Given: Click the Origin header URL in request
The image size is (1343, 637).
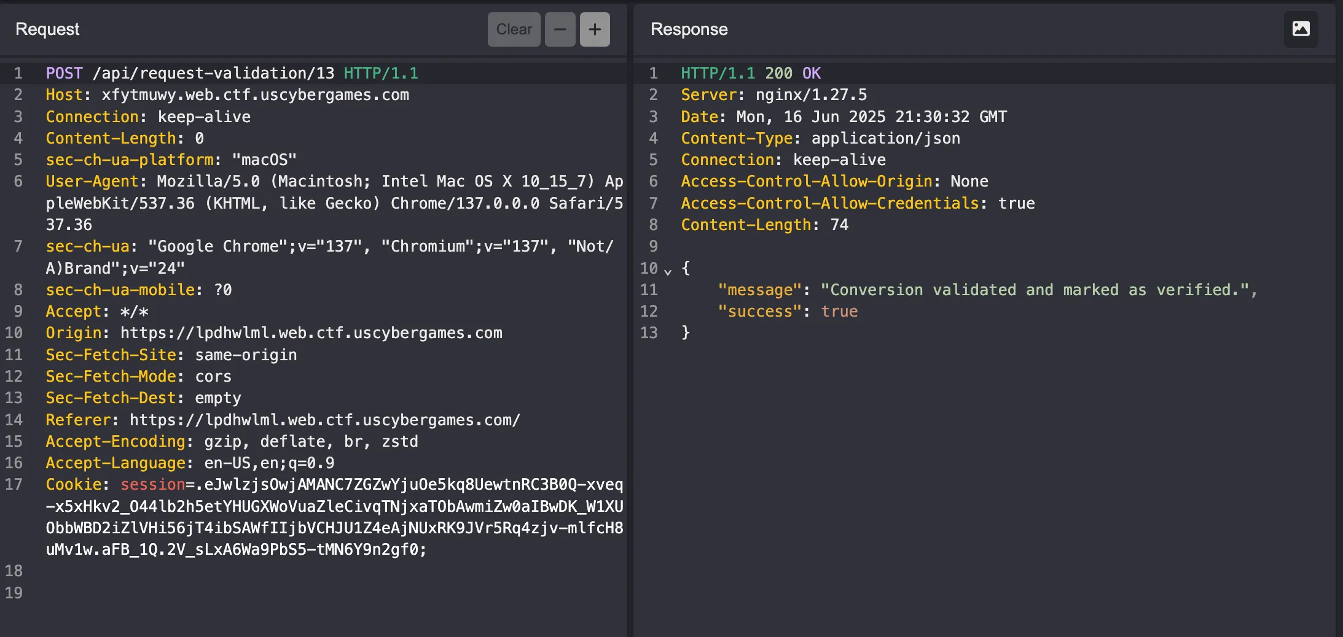Looking at the screenshot, I should point(311,333).
